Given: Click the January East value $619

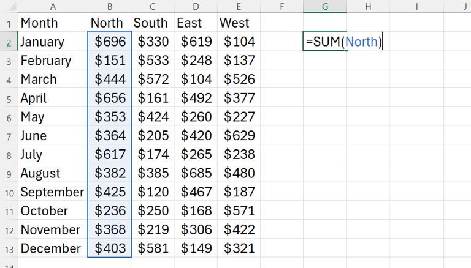Looking at the screenshot, I should 196,41.
